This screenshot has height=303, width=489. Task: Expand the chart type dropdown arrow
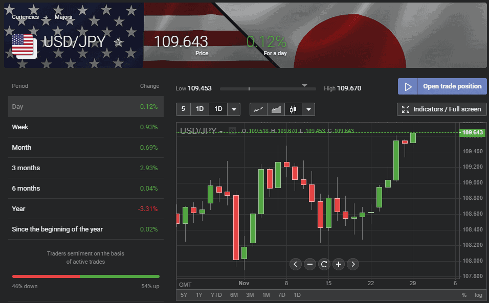tap(308, 109)
